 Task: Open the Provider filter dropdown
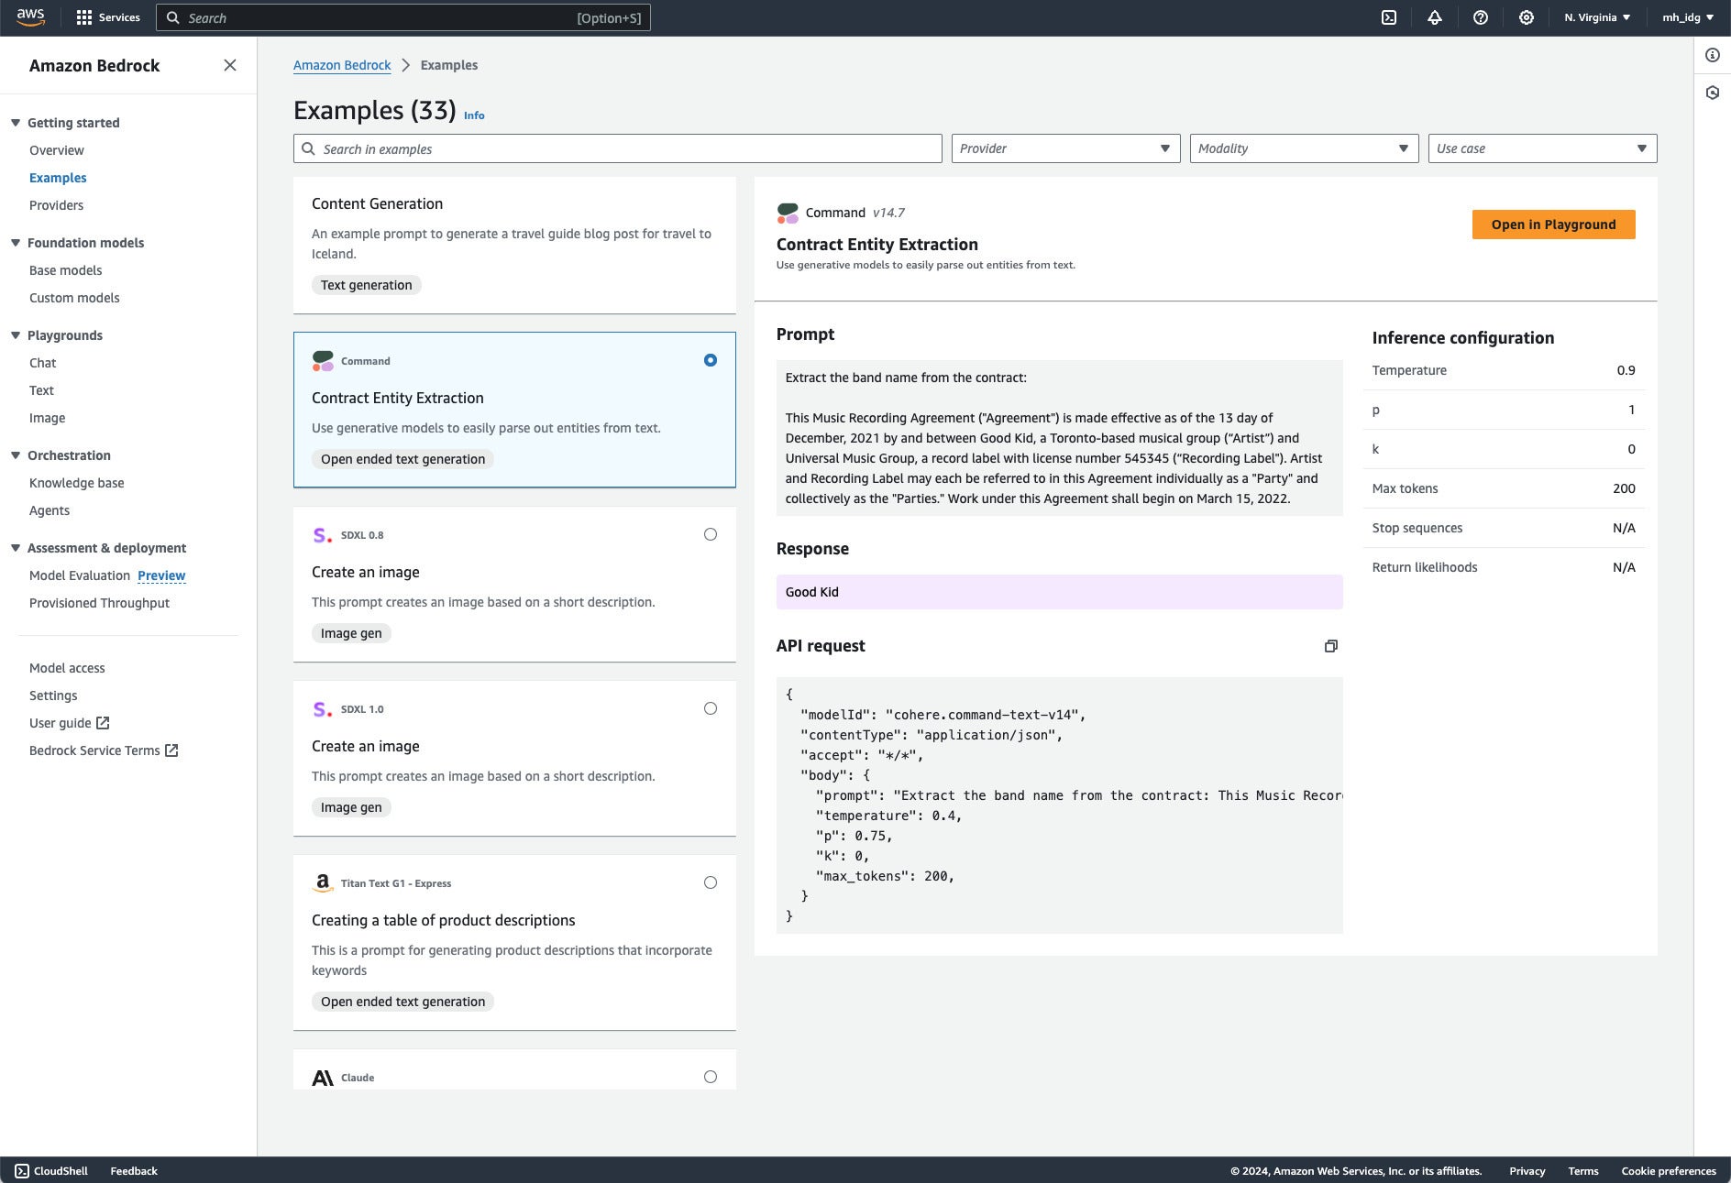point(1065,148)
